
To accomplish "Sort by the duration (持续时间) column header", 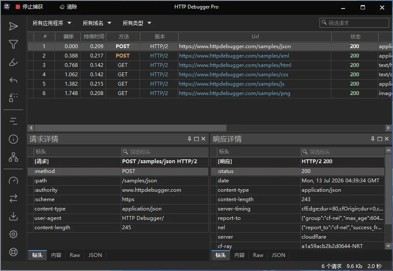I will click(x=94, y=37).
